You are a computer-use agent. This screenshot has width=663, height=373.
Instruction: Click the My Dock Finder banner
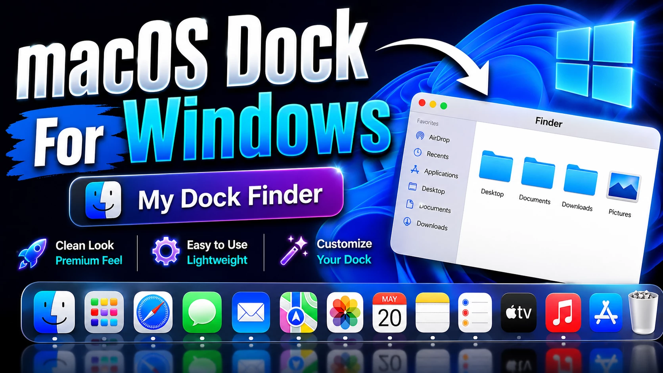pyautogui.click(x=206, y=197)
